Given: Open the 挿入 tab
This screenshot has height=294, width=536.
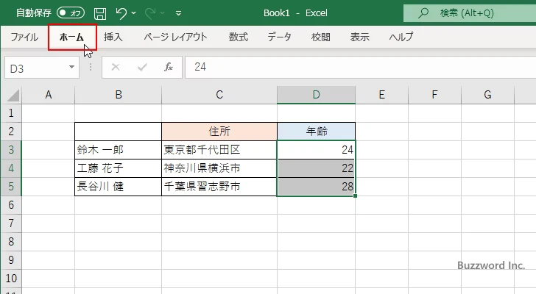Looking at the screenshot, I should [x=113, y=37].
